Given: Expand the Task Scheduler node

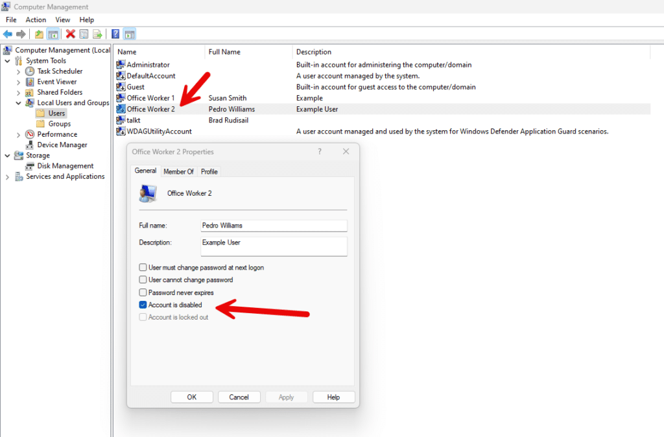Looking at the screenshot, I should tap(18, 71).
